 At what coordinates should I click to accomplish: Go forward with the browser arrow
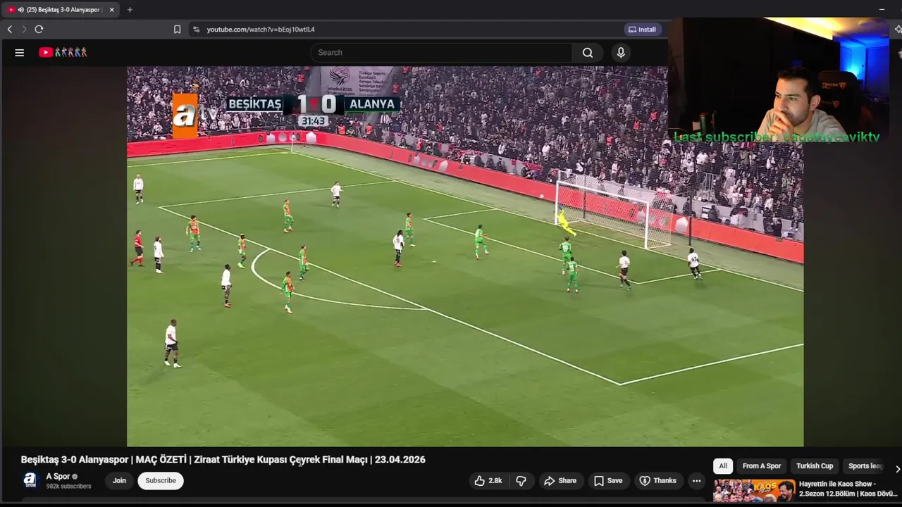[x=24, y=30]
